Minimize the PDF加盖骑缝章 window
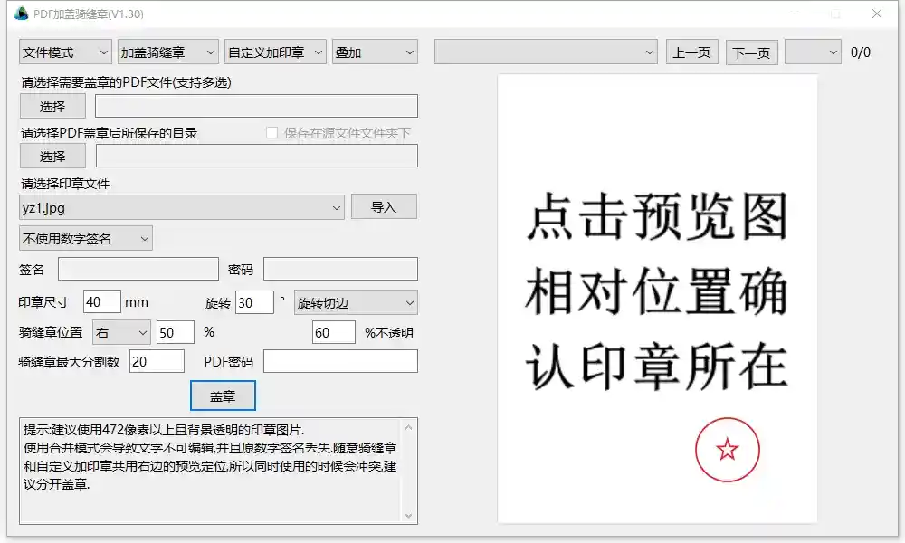 click(x=795, y=14)
